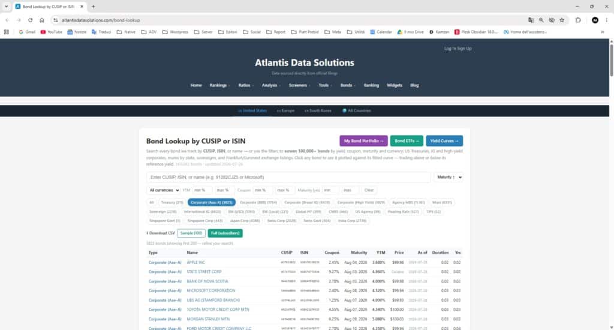Switch to the Europe country tab

285,110
